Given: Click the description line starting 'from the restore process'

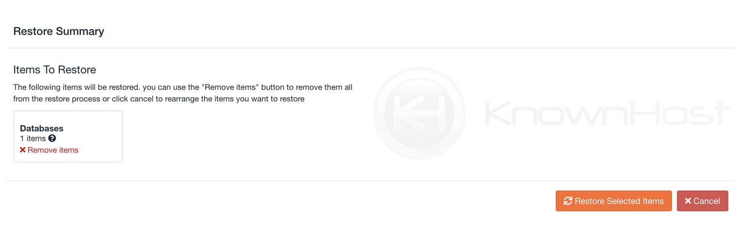Looking at the screenshot, I should [159, 99].
